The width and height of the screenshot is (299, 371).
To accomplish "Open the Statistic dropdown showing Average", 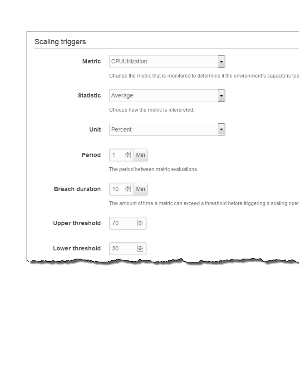I will point(167,96).
